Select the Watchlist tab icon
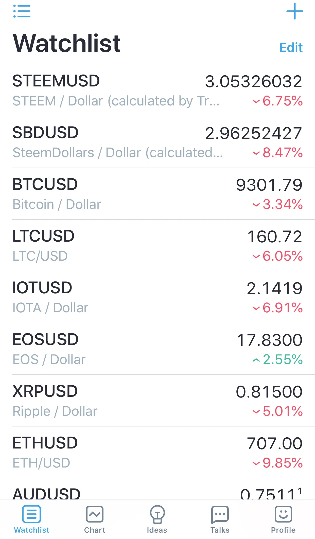Screen dimensions: 315x539 [x=31, y=514]
